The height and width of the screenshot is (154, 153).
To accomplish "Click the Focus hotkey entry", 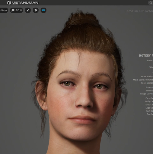I will pyautogui.click(x=150, y=60).
